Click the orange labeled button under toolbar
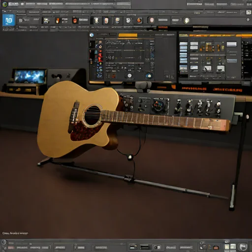252x252 pixels. 162,27
